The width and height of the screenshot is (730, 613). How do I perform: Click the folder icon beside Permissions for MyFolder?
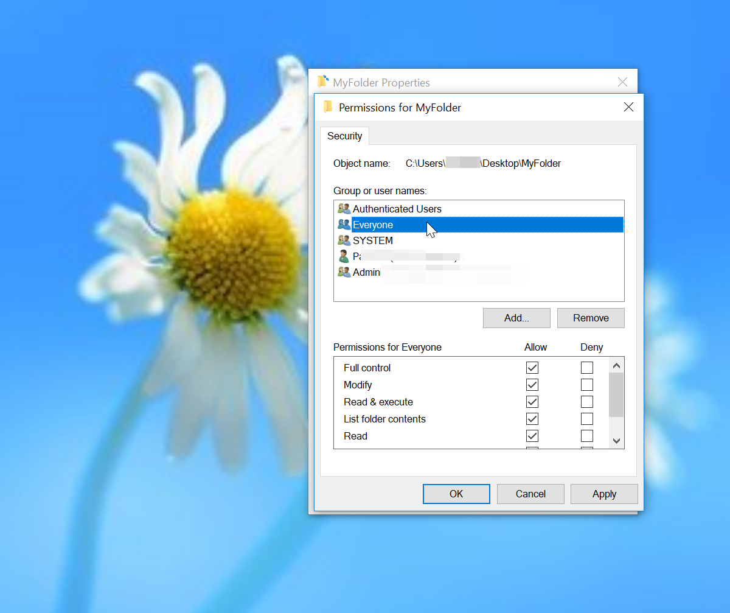click(x=328, y=107)
